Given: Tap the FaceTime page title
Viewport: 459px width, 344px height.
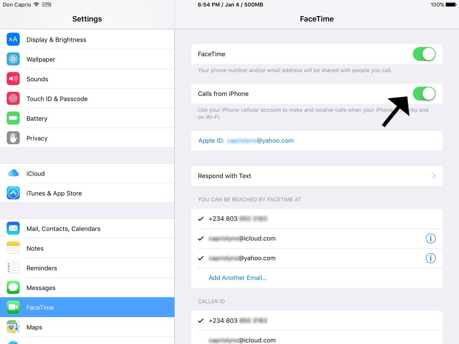Looking at the screenshot, I should coord(317,19).
